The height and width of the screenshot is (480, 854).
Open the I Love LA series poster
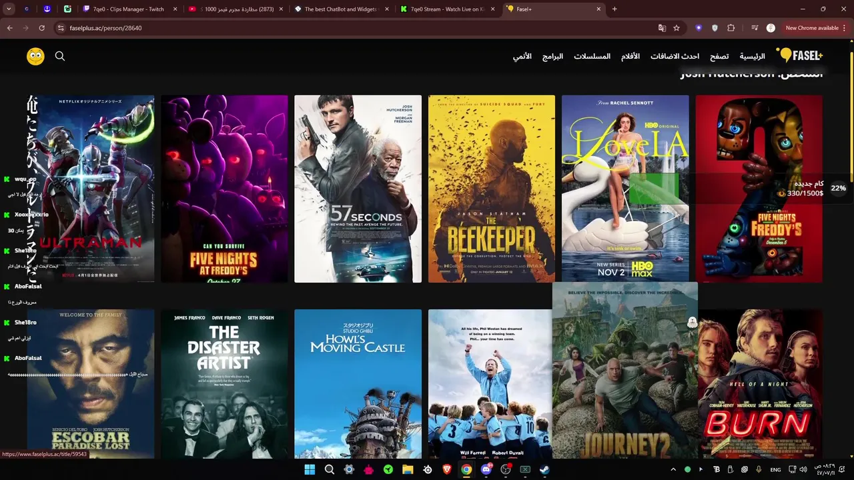click(x=625, y=189)
